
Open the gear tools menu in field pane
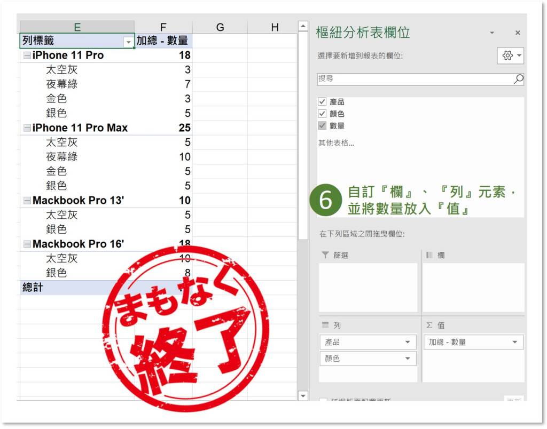510,55
